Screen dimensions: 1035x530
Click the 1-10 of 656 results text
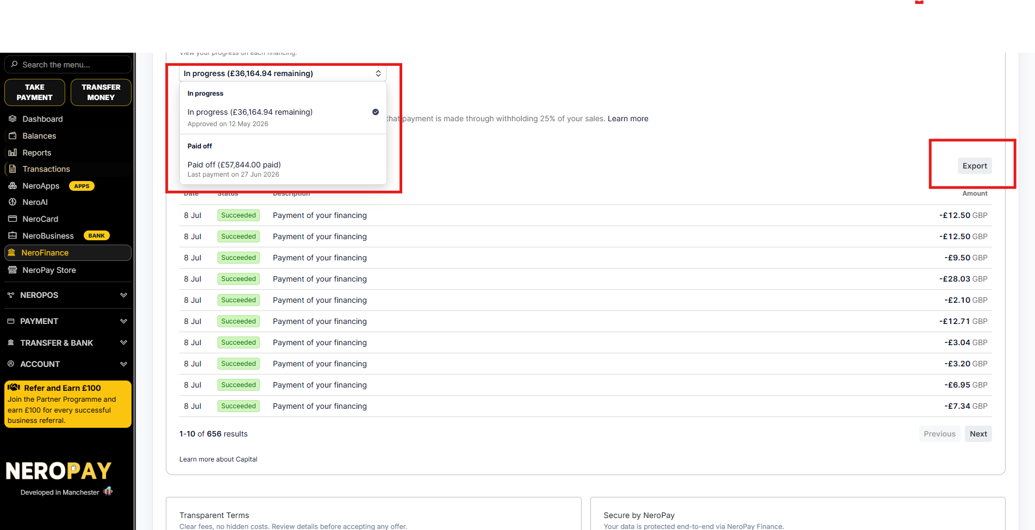click(214, 434)
